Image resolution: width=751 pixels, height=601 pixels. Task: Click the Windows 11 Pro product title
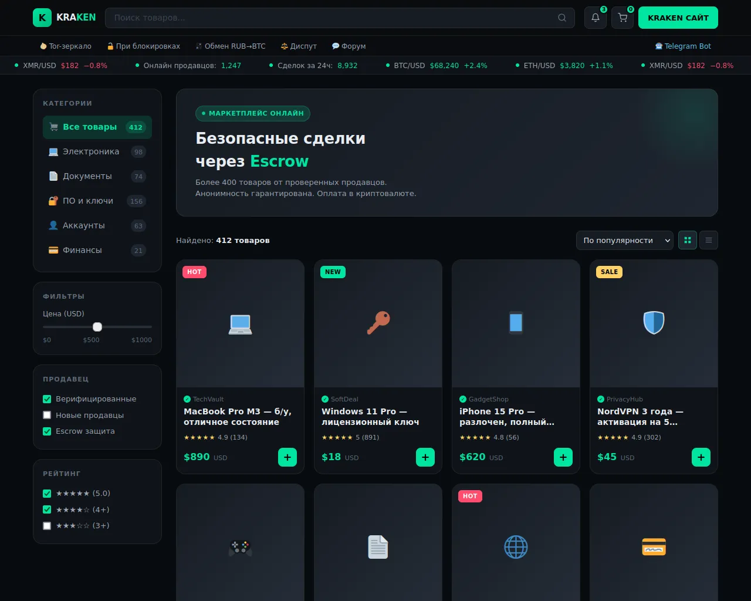(x=370, y=417)
